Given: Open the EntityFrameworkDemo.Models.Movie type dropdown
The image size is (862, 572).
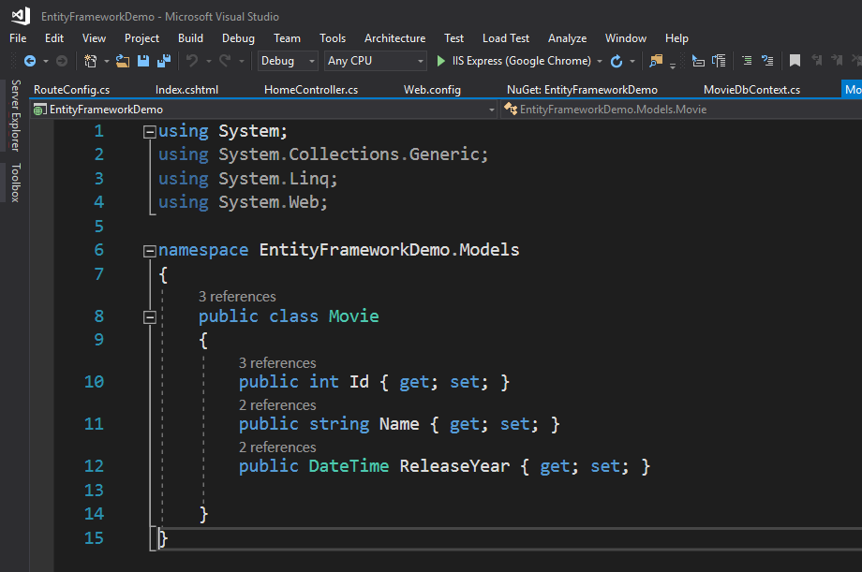Looking at the screenshot, I should pyautogui.click(x=680, y=110).
